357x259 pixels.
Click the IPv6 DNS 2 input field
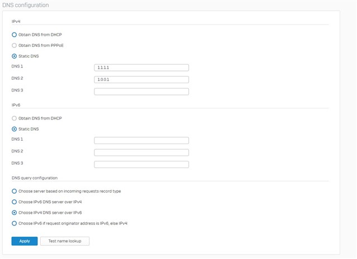(x=141, y=152)
